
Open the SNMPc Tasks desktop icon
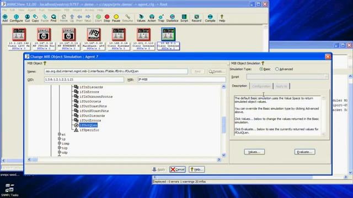[x=9, y=190]
